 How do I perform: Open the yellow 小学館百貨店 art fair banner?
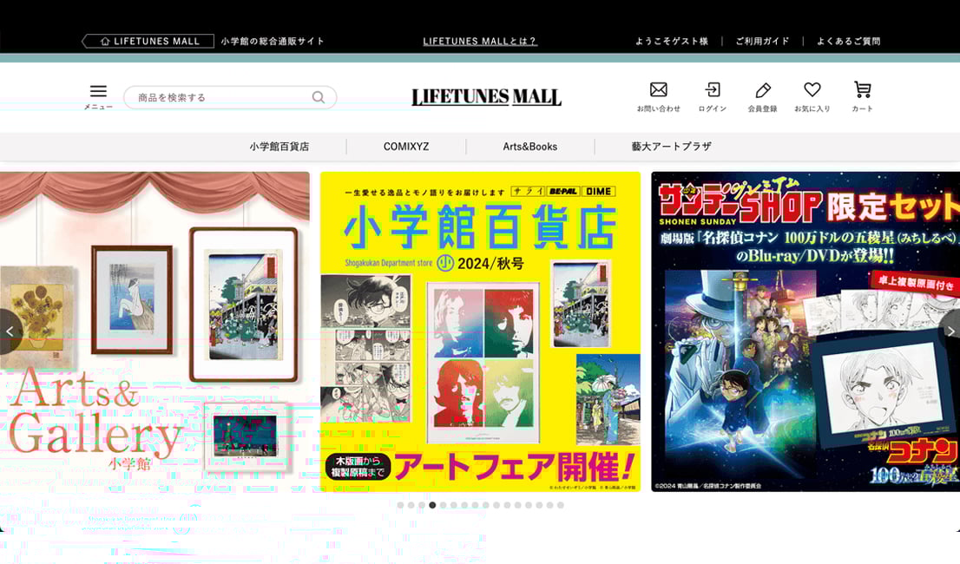point(480,331)
